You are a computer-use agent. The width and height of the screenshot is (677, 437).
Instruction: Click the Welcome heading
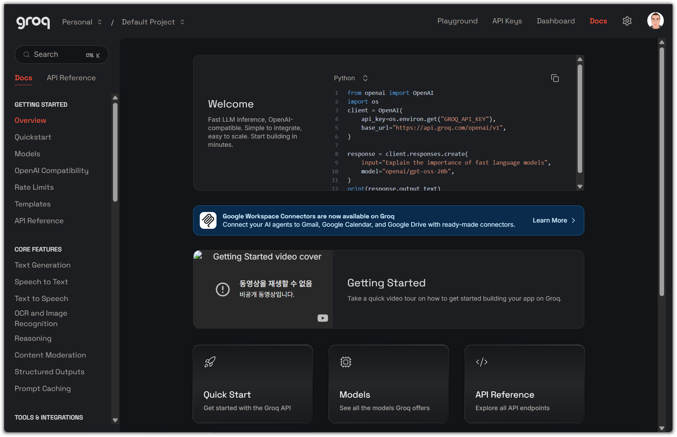[231, 104]
